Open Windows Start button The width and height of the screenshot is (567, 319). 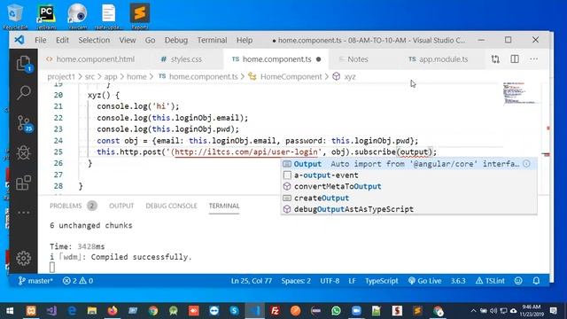10,311
